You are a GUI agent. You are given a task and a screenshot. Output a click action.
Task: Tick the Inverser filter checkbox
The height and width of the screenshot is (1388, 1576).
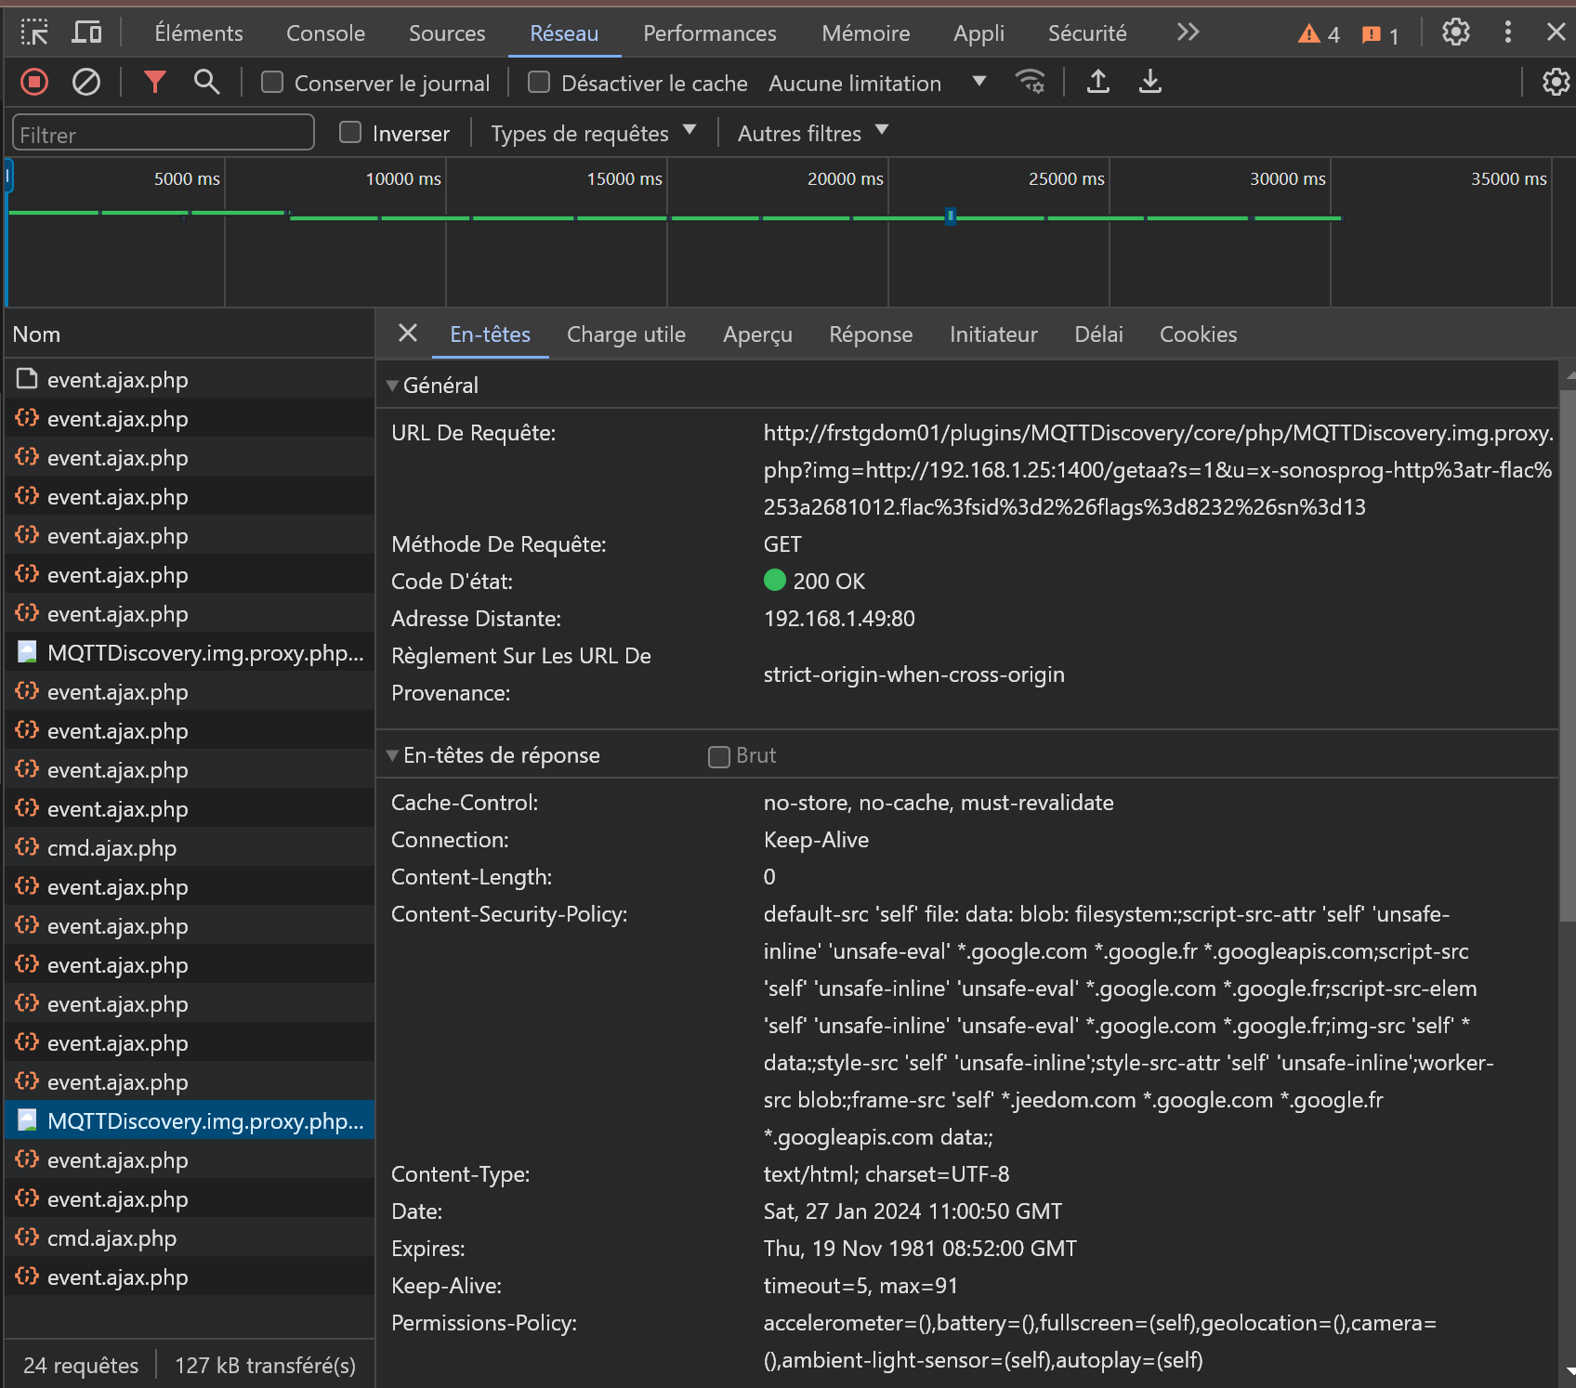350,133
